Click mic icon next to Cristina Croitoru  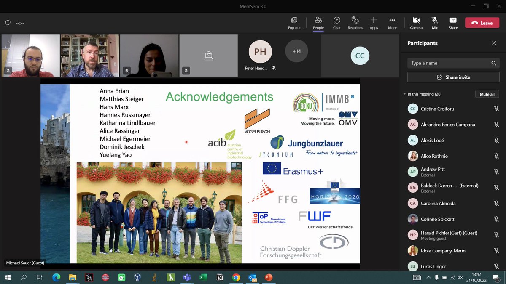pyautogui.click(x=496, y=109)
